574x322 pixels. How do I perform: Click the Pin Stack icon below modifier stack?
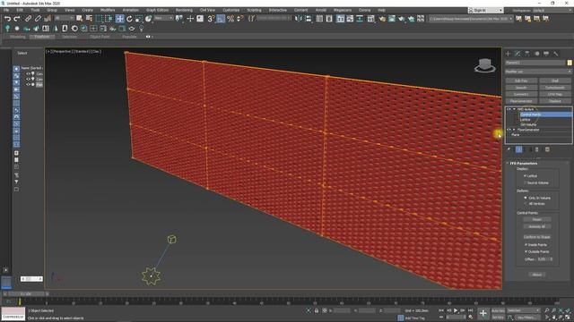tap(509, 149)
